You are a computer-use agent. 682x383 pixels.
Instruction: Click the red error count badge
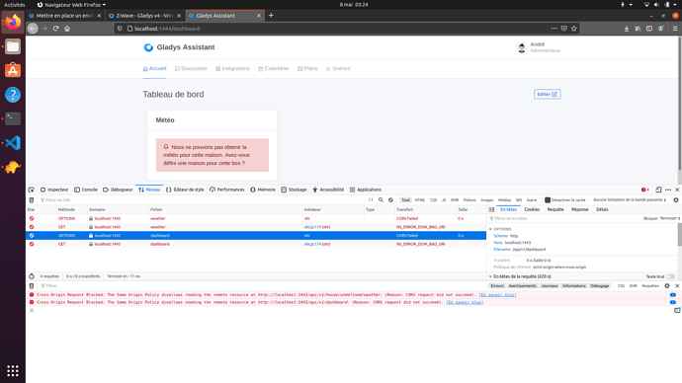[645, 190]
